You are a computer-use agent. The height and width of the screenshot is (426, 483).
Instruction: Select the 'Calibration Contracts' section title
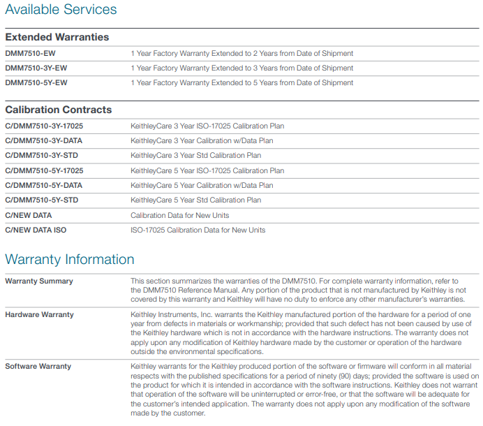(59, 110)
